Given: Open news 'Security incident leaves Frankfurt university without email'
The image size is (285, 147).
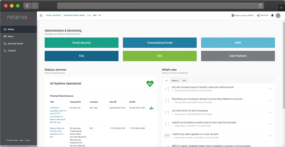Looking at the screenshot, I should tap(202, 87).
